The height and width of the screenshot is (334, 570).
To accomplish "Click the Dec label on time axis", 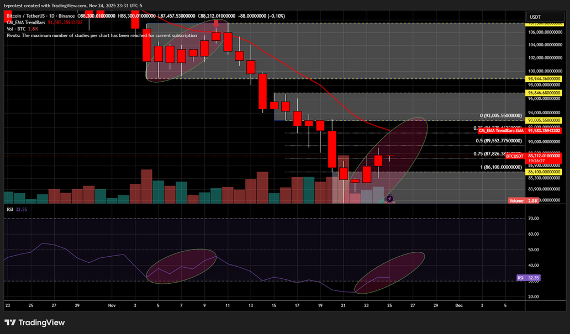I will tap(458, 305).
